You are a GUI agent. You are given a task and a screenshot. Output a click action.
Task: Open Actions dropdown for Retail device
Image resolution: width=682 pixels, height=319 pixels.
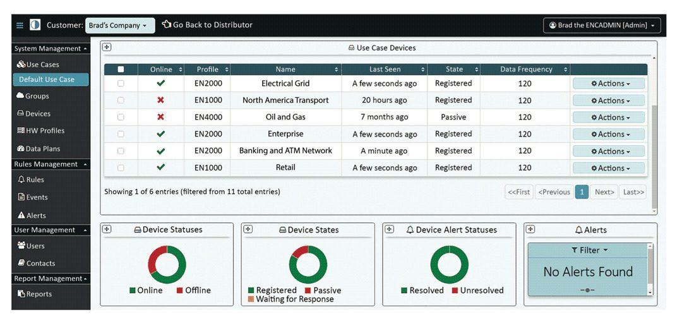609,168
